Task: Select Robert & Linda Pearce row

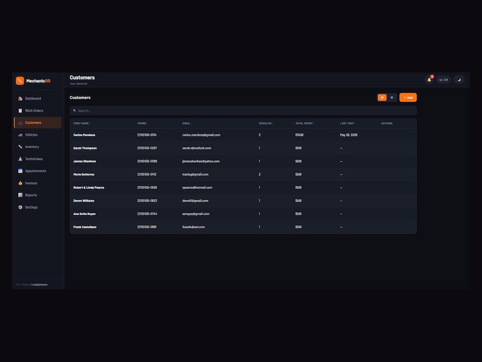Action: pyautogui.click(x=243, y=188)
